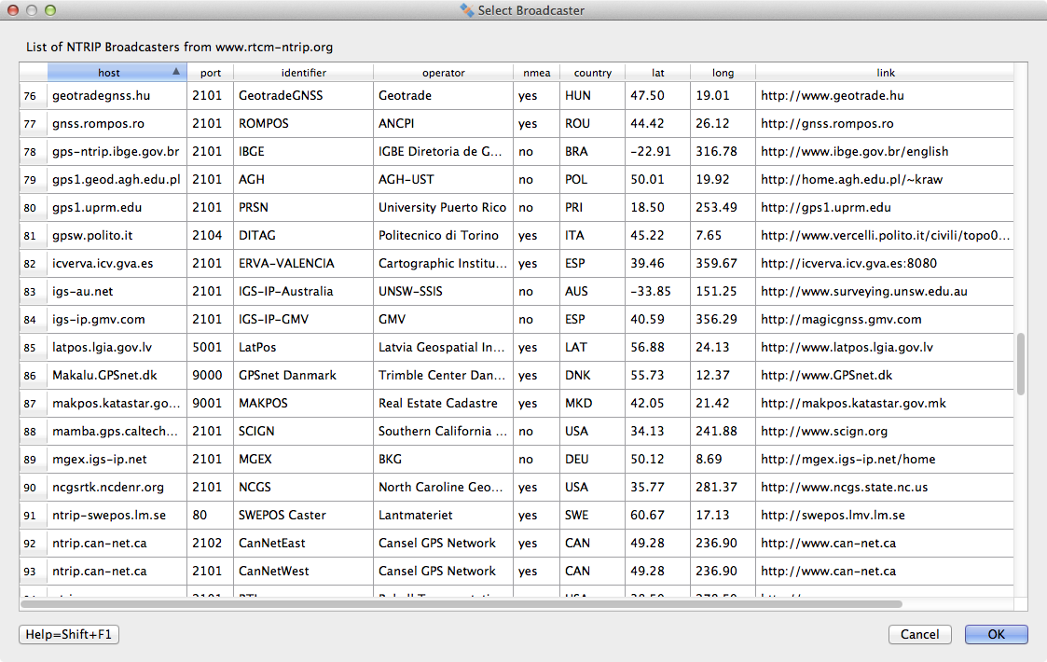
Task: Click the OK button
Action: [996, 634]
